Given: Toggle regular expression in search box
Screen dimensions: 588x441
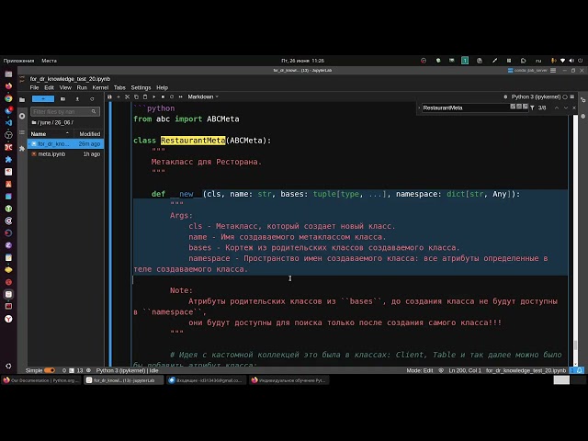Looking at the screenshot, I should [526, 107].
